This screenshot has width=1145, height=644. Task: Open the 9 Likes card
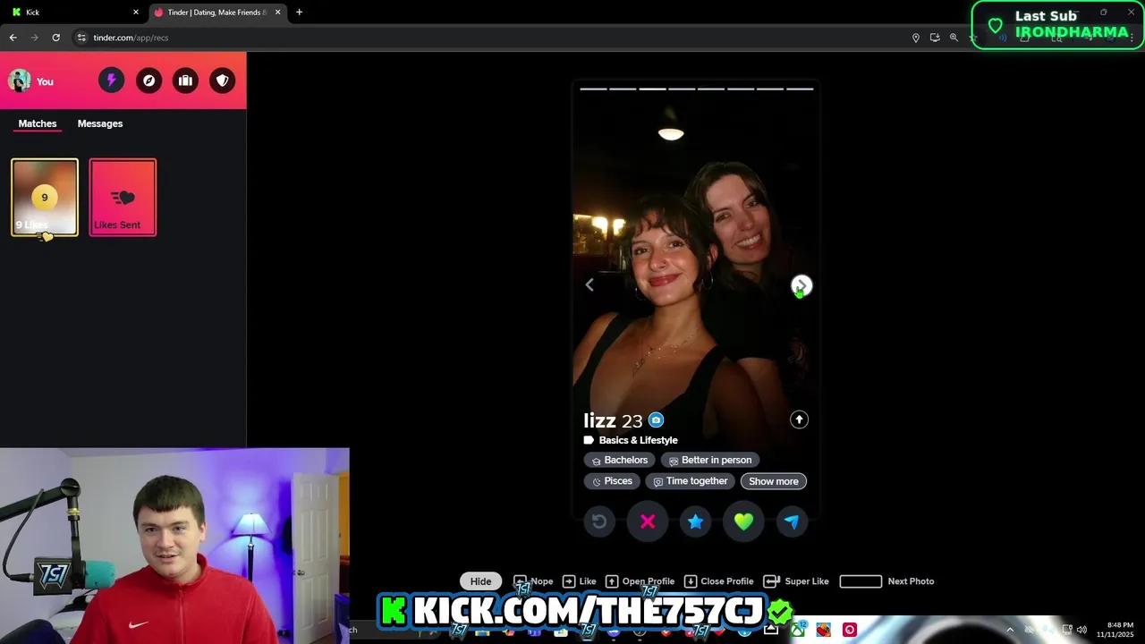tap(45, 198)
